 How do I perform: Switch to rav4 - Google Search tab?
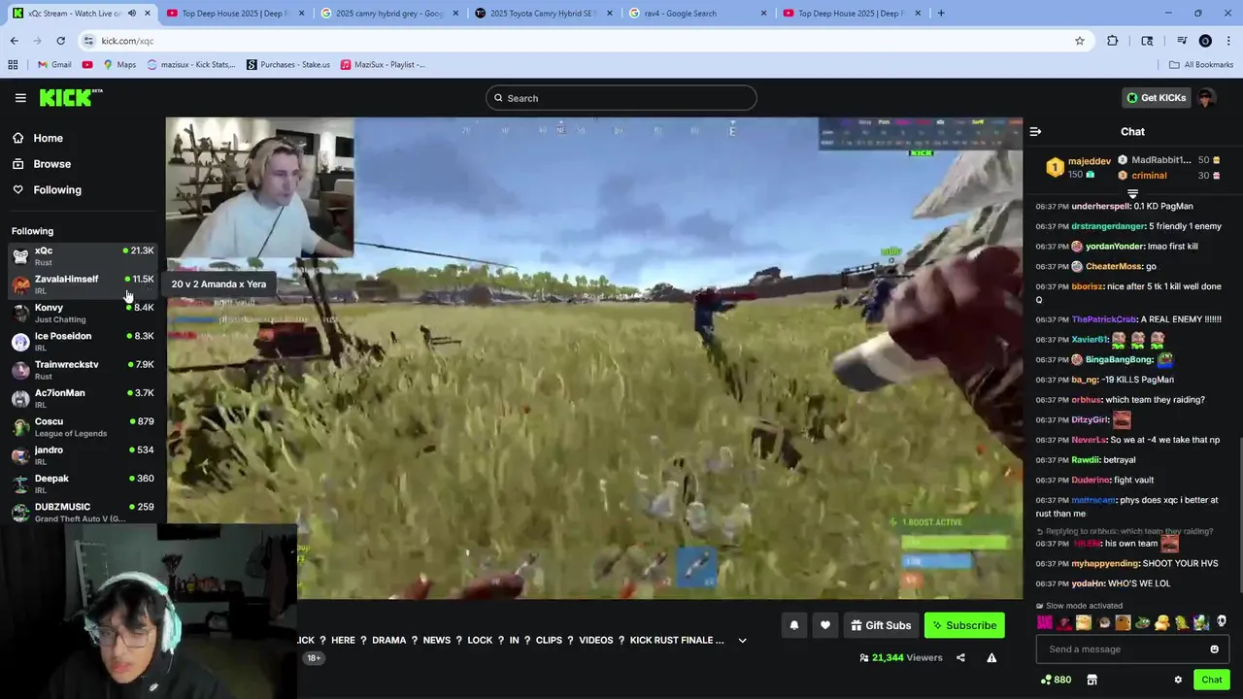pyautogui.click(x=697, y=14)
